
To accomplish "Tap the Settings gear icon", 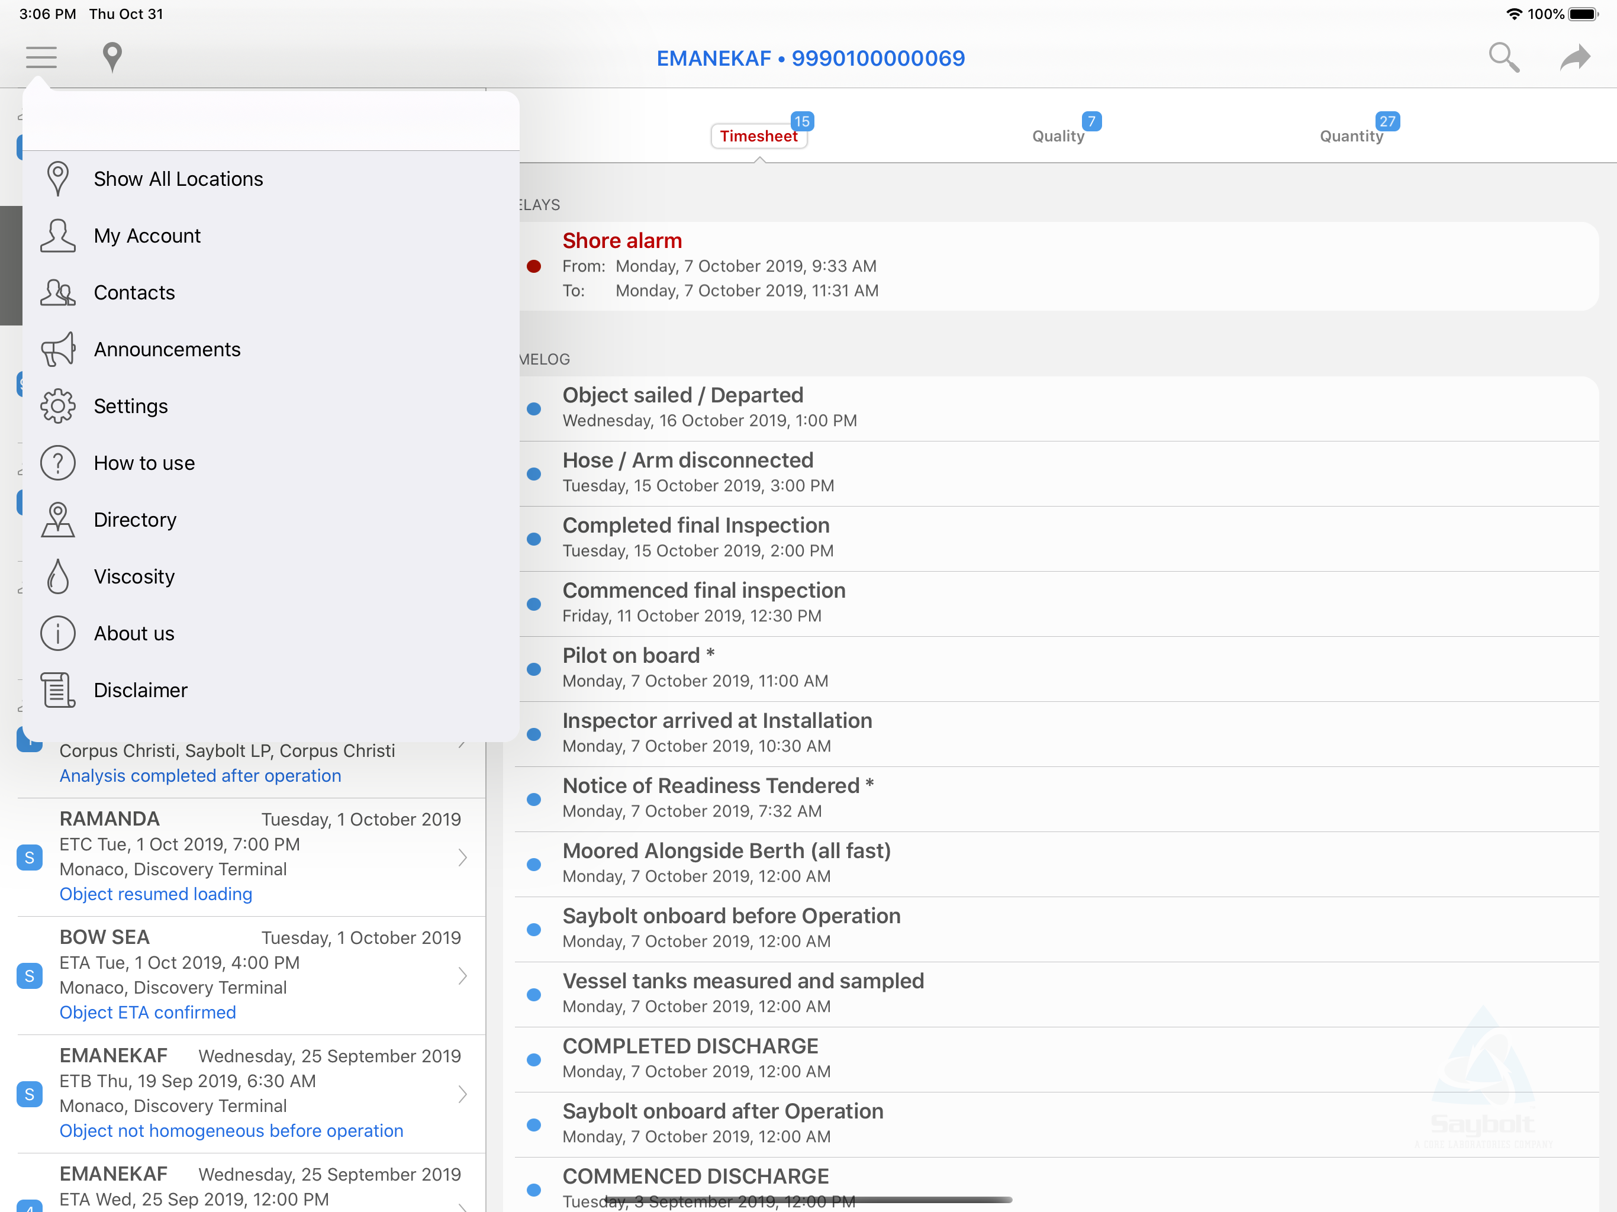I will pos(58,407).
